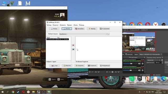Click Загрузить to load a table

80,66
